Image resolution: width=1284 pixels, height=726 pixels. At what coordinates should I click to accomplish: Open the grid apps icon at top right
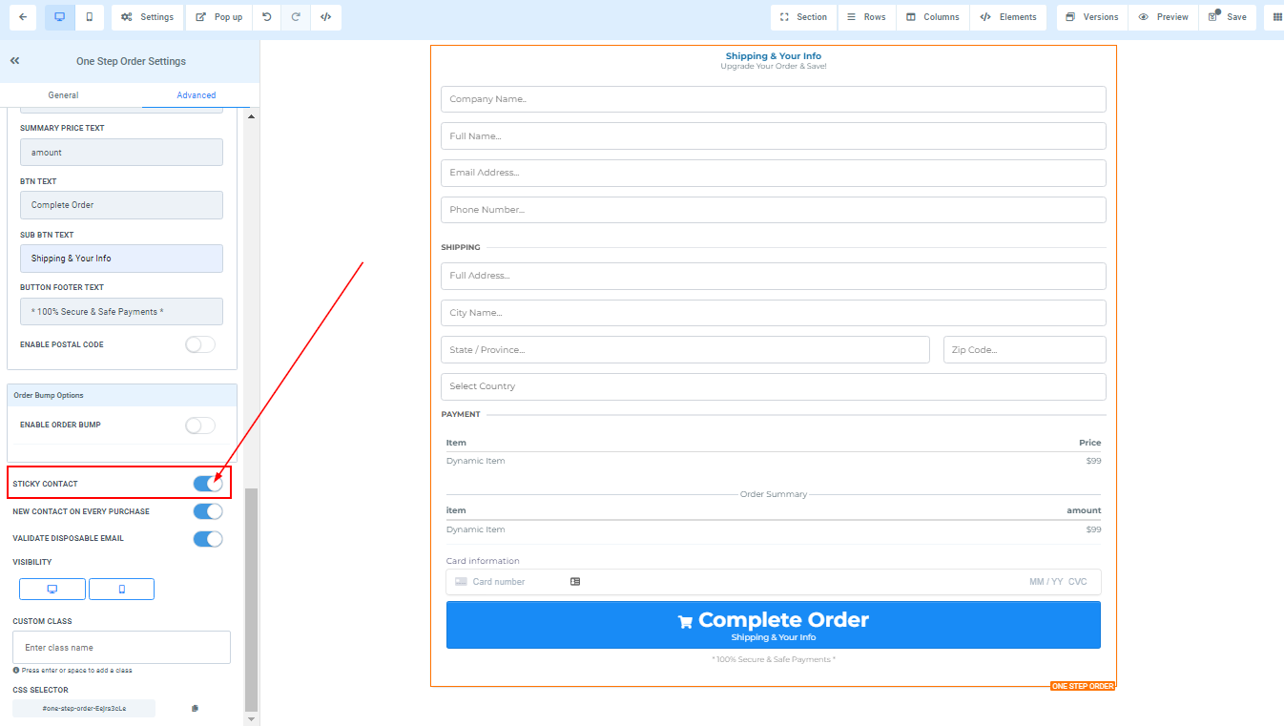click(x=1277, y=17)
